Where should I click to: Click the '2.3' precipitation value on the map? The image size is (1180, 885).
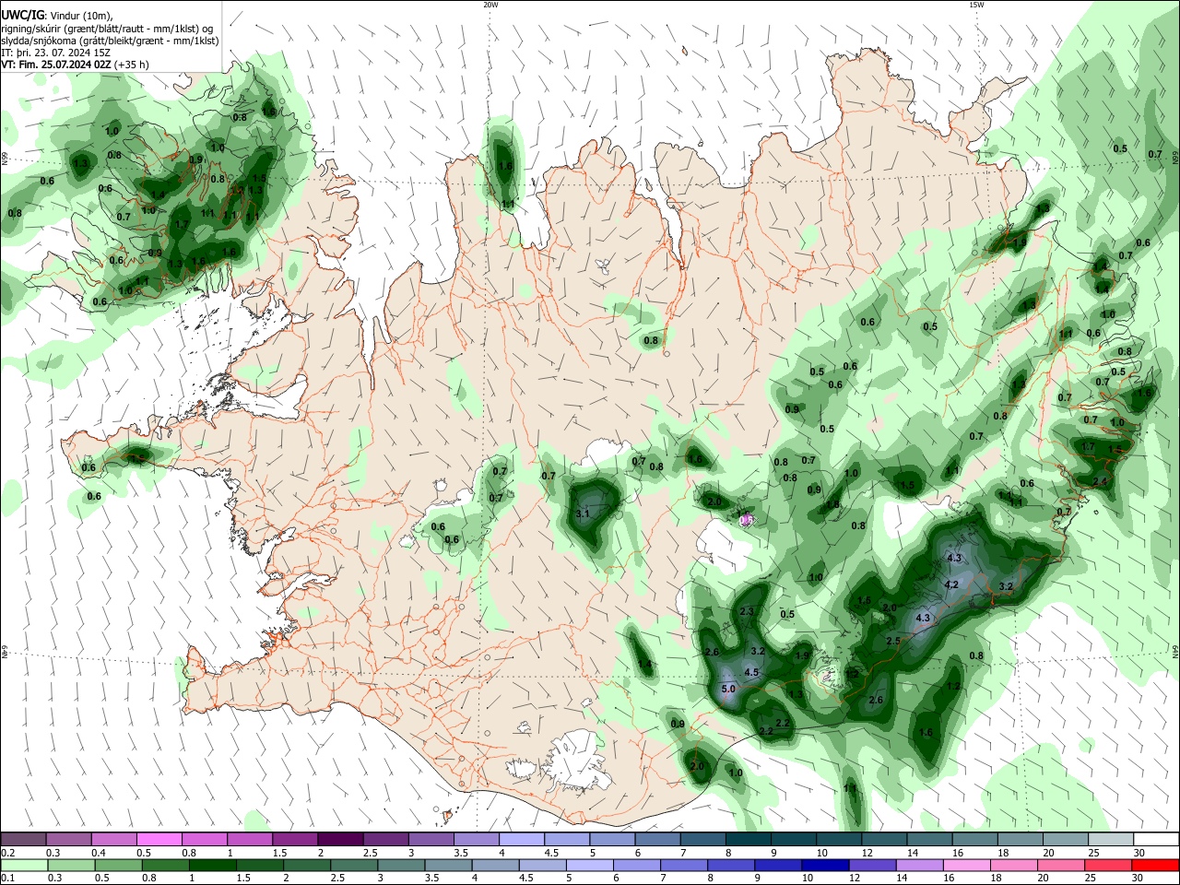click(747, 611)
